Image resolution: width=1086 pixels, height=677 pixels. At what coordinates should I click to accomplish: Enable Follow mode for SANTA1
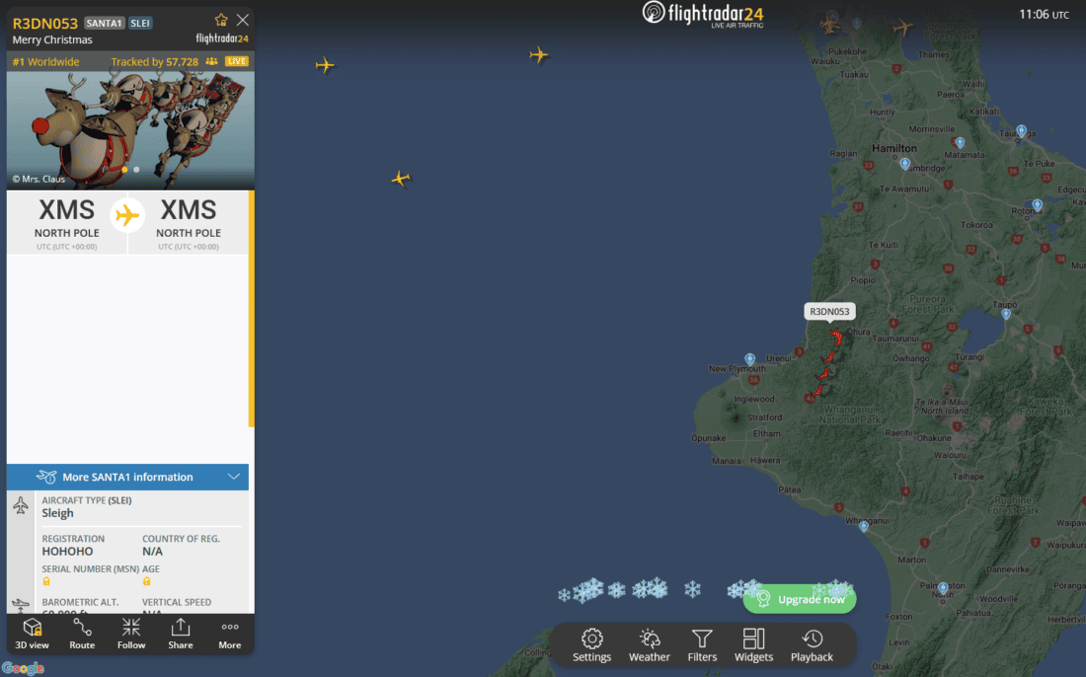point(131,635)
